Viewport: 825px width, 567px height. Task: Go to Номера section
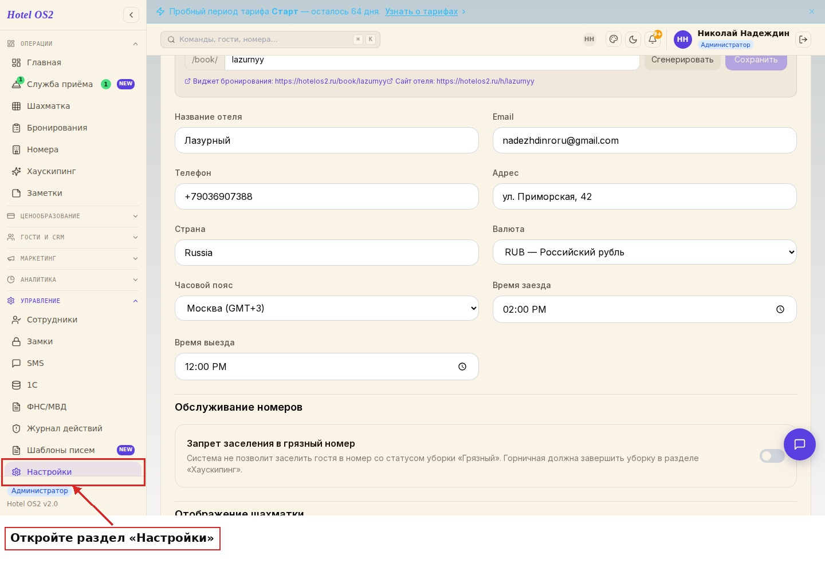click(73, 149)
